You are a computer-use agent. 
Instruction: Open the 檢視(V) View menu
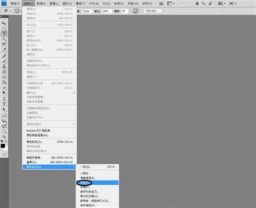[119, 3]
